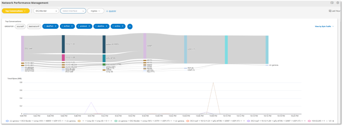
Task: Expand the Select Interface combo box
Action: (73, 11)
